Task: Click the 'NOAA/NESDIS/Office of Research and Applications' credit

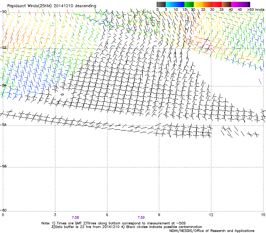Action: point(212,231)
